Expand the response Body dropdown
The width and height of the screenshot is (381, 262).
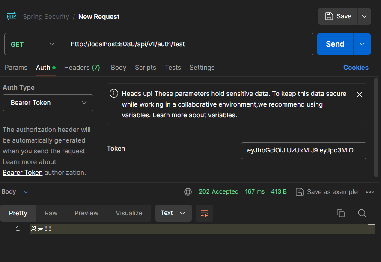15,191
